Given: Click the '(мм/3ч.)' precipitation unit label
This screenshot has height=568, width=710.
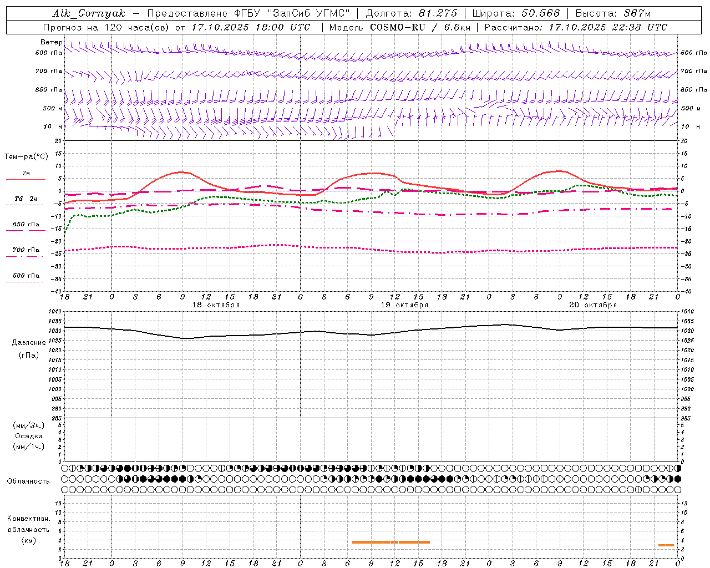Looking at the screenshot, I should coord(29,426).
